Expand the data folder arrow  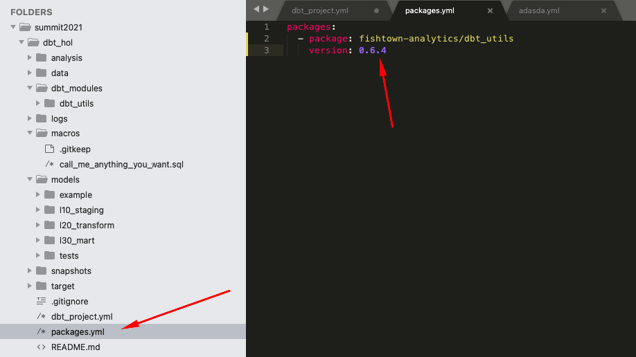point(30,73)
